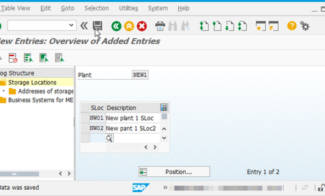Click the table vertical scrollbar thumb
325x196 pixels.
(164, 116)
